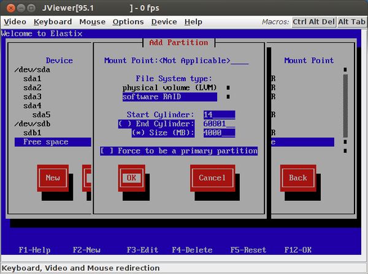
Task: Click the F5-Reset hint
Action: (x=248, y=250)
